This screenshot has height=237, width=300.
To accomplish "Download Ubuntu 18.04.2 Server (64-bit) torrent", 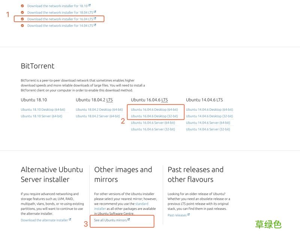I will [97, 116].
